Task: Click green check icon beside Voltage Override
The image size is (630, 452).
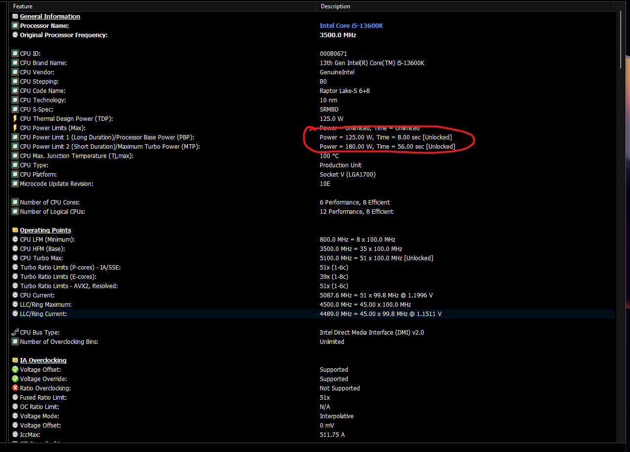Action: coord(15,379)
